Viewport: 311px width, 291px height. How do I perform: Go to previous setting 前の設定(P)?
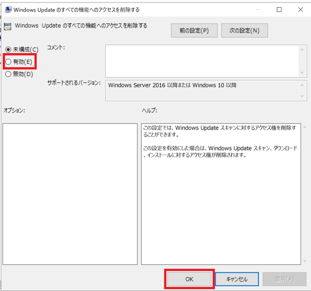point(194,30)
